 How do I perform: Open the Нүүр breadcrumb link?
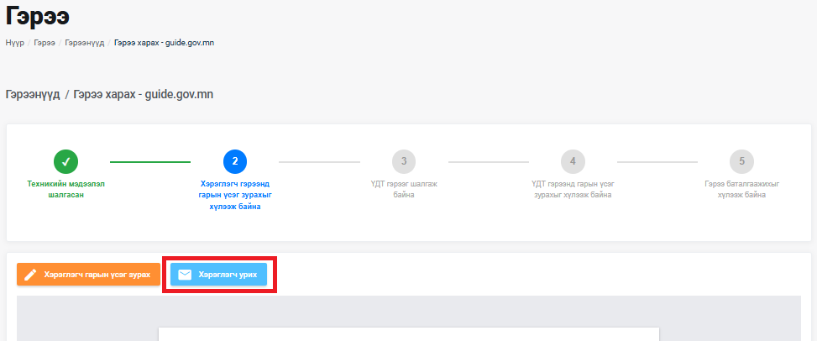15,43
